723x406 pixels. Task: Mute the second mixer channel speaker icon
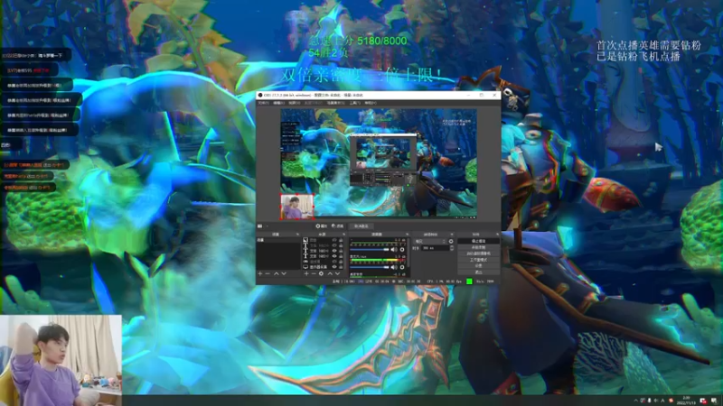pyautogui.click(x=394, y=267)
